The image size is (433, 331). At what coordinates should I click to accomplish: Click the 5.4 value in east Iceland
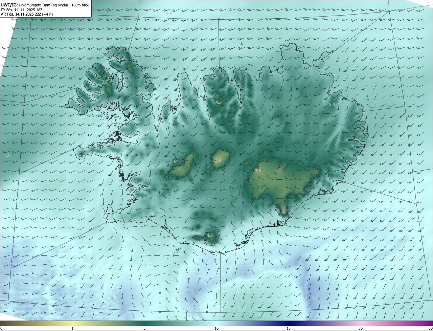(x=332, y=105)
